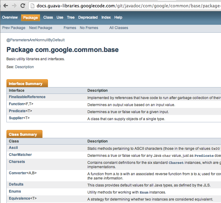Viewport: 221px width, 203px height.
Task: Go to Prev Package
Action: [14, 28]
